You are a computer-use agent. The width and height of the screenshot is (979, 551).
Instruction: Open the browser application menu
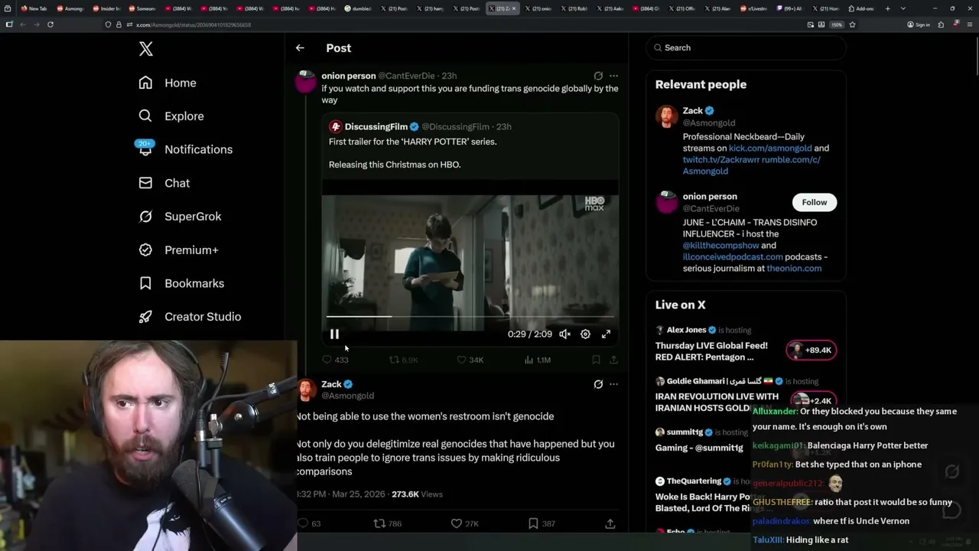pos(970,24)
